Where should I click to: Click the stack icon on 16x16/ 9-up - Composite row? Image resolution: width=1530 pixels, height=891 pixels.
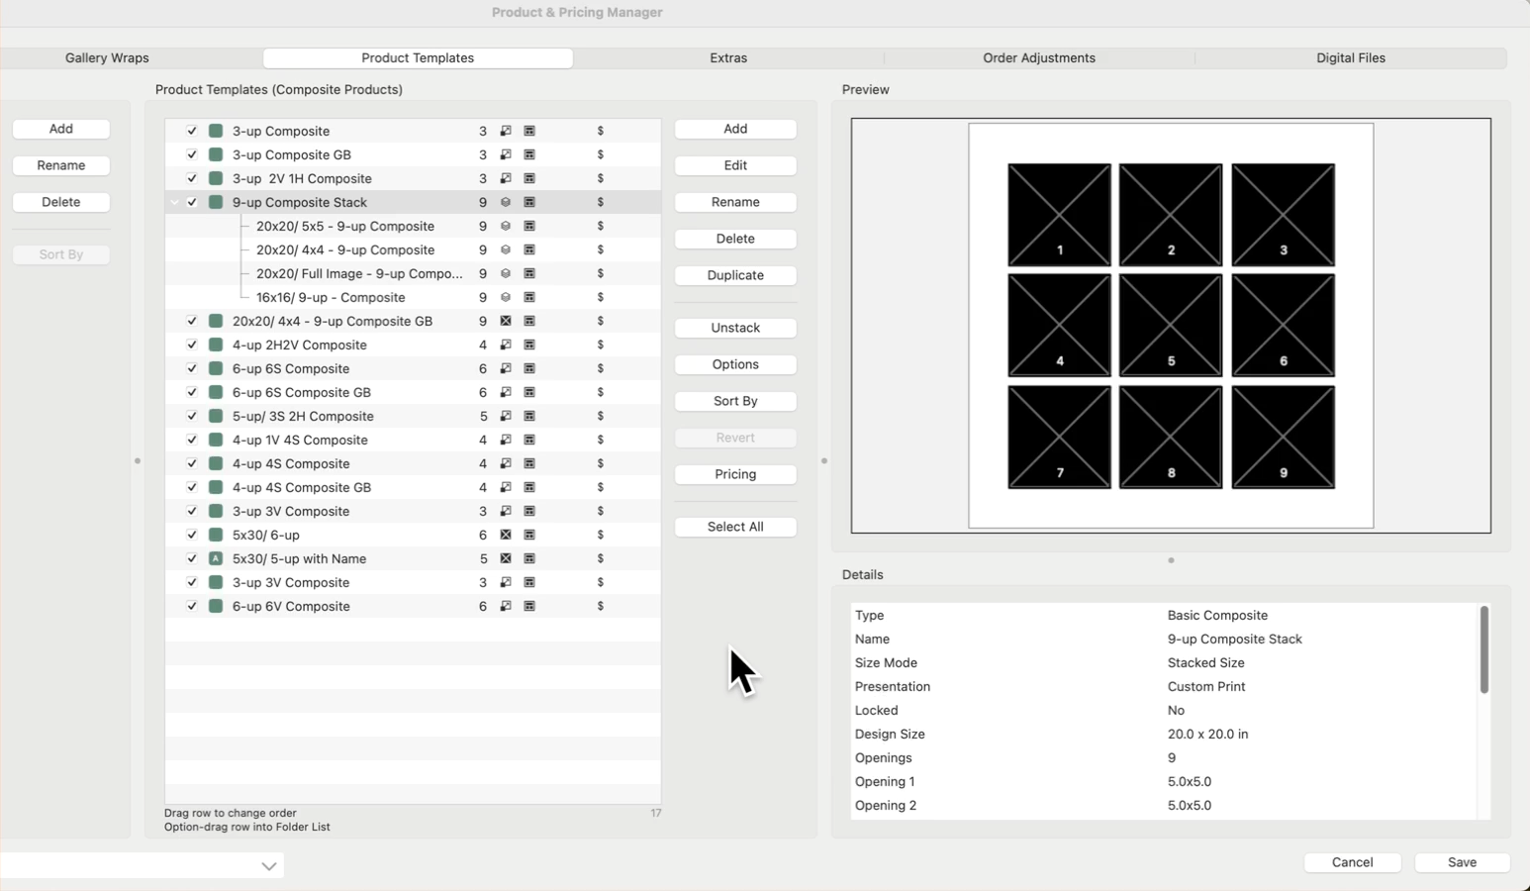point(506,297)
